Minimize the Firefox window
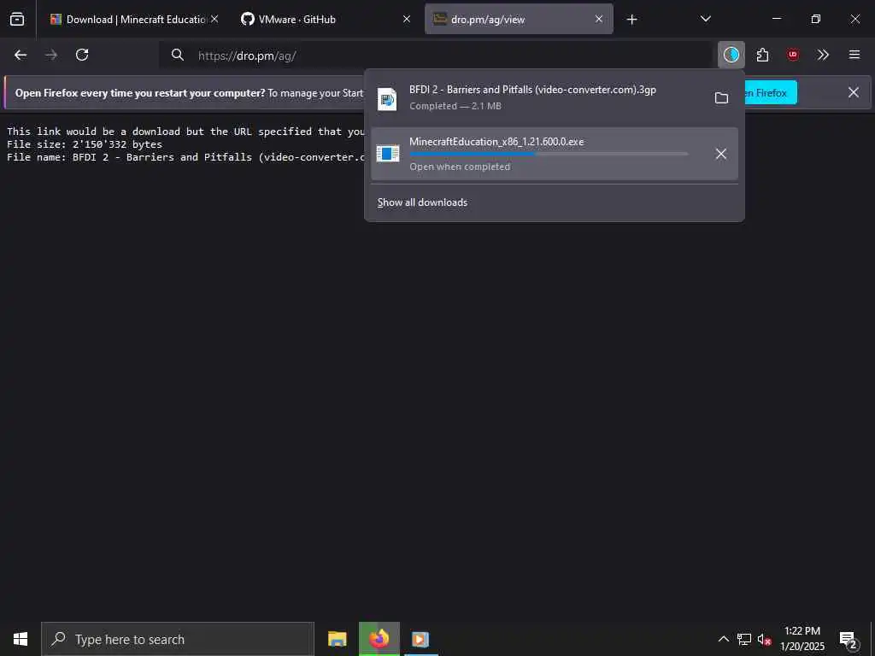Viewport: 875px width, 656px height. (x=776, y=19)
